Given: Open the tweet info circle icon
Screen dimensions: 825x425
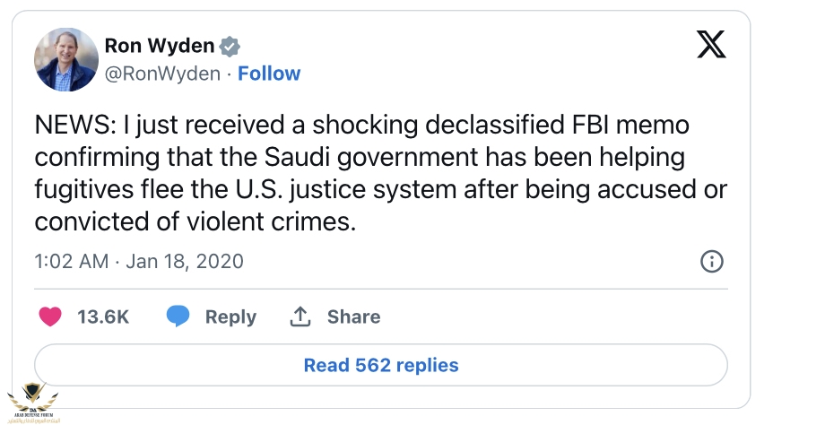Looking at the screenshot, I should pos(711,261).
